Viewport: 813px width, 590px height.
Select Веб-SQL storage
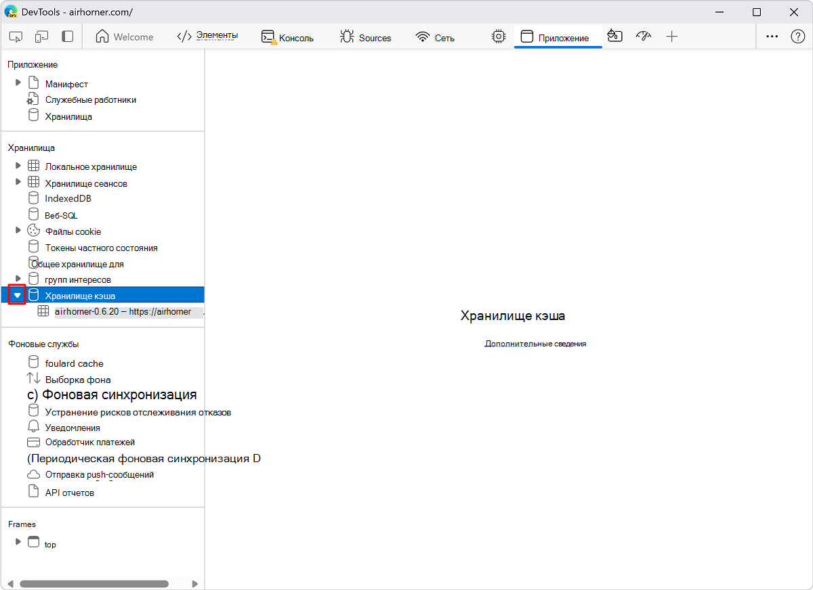click(x=61, y=216)
